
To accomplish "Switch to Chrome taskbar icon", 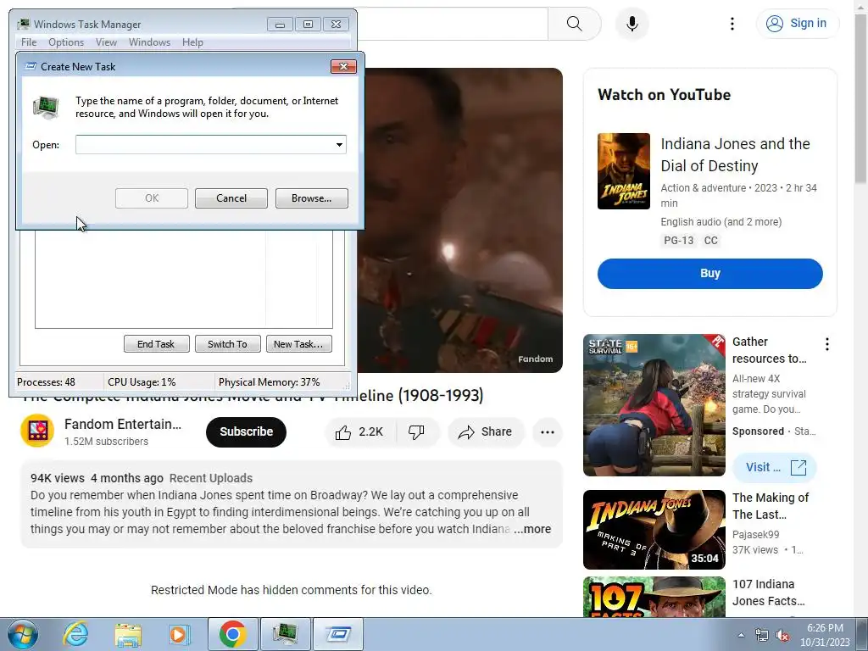I will click(232, 634).
